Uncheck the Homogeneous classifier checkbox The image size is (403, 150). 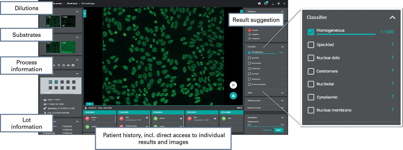point(249,52)
